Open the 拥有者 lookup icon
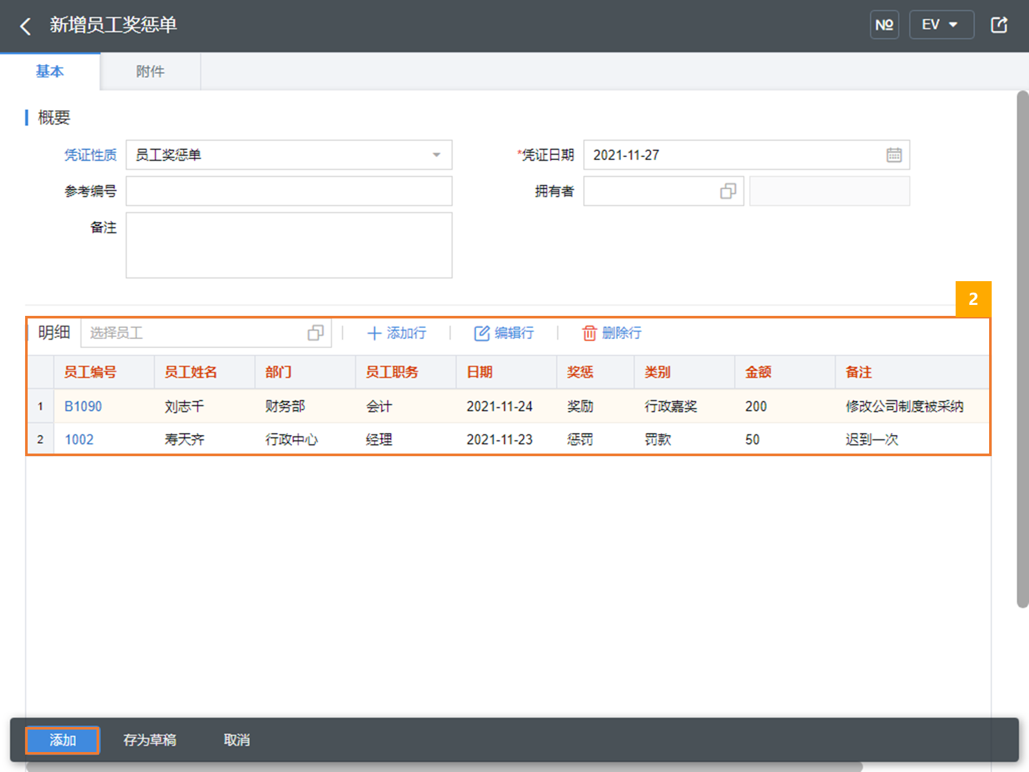 (x=728, y=191)
